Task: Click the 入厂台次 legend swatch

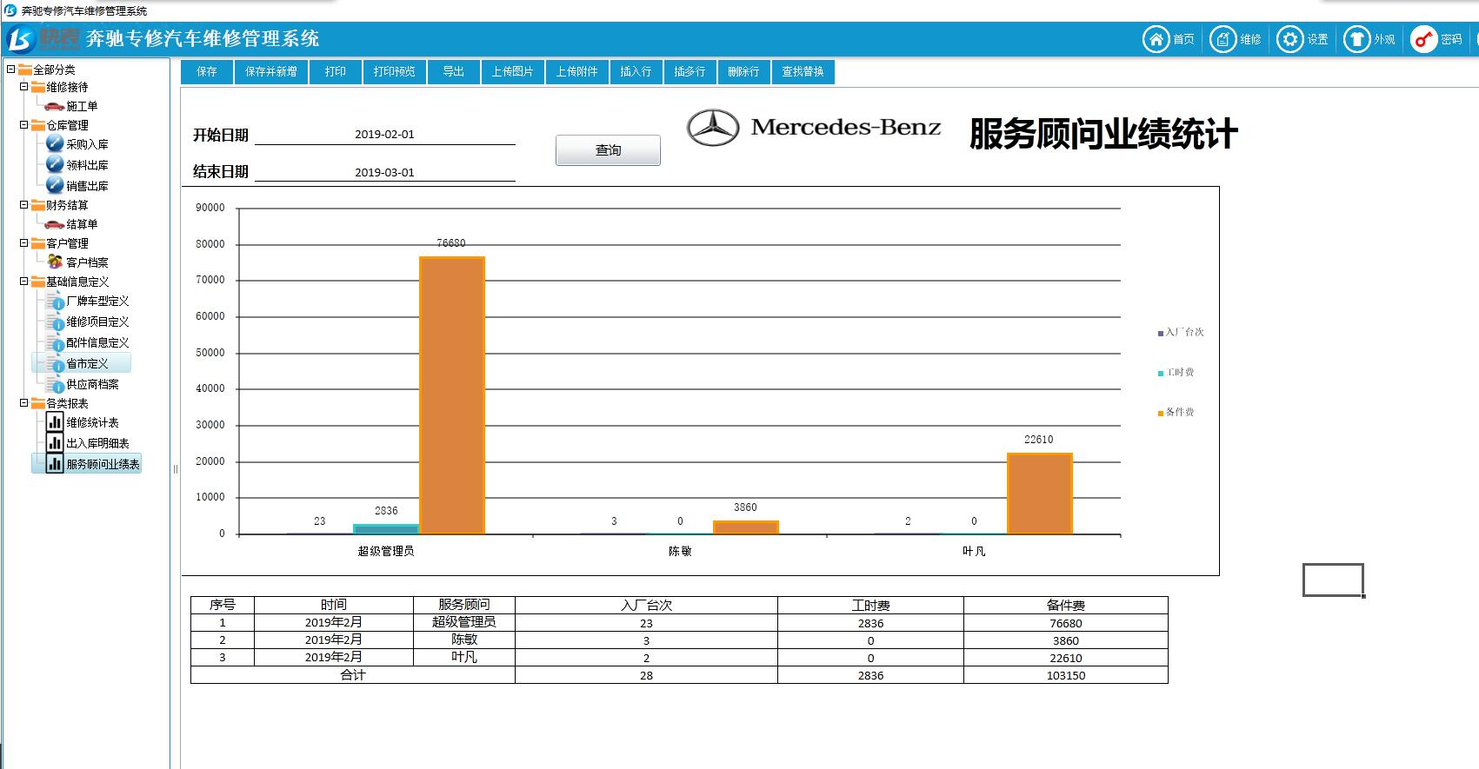Action: pyautogui.click(x=1161, y=333)
